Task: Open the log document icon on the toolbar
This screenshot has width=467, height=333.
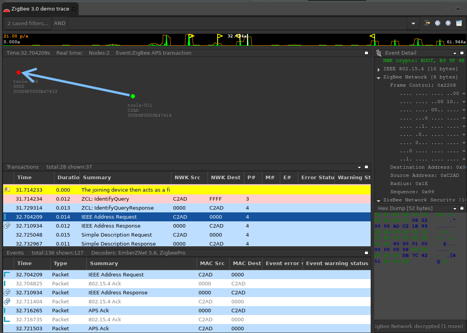Action: (458, 23)
